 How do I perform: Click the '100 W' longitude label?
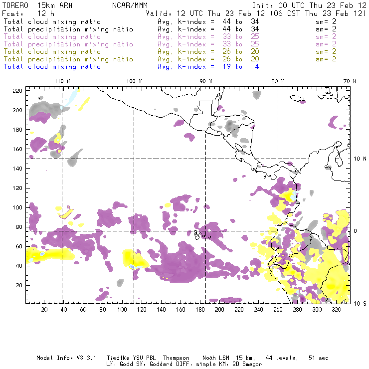[134, 81]
